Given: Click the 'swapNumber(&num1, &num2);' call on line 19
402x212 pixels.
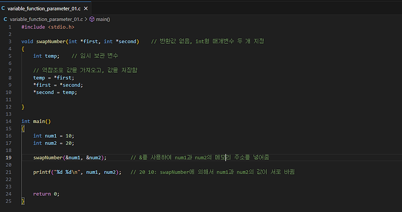Looking at the screenshot, I should [x=70, y=158].
